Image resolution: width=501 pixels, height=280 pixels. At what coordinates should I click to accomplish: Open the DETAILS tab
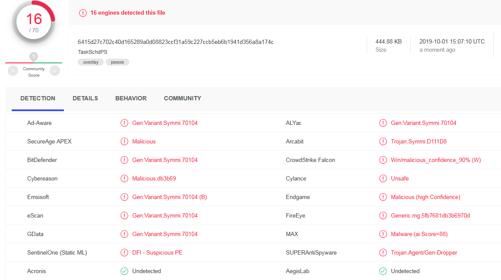pos(86,98)
